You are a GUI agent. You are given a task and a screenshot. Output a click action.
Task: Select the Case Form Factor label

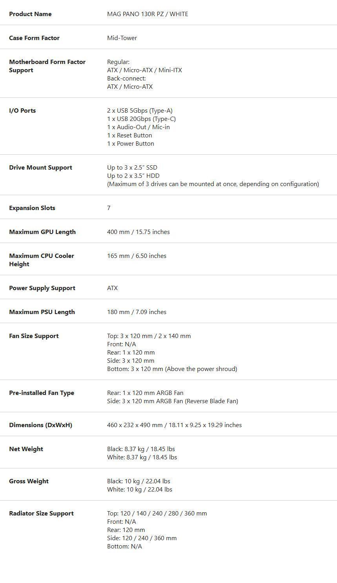(x=34, y=38)
